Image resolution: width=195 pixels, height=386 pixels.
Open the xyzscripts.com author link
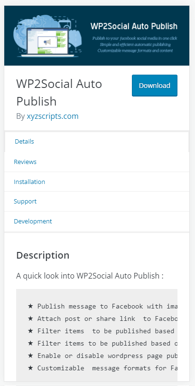[x=53, y=116]
